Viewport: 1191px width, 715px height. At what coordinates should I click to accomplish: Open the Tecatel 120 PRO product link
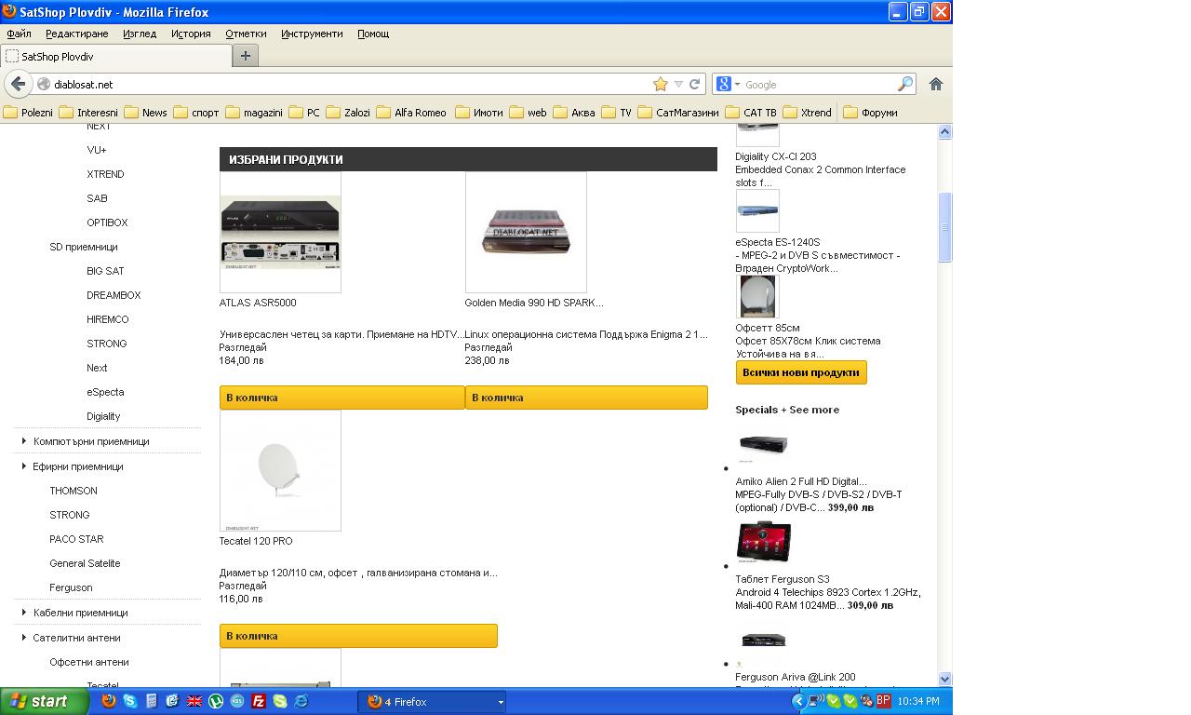click(256, 541)
